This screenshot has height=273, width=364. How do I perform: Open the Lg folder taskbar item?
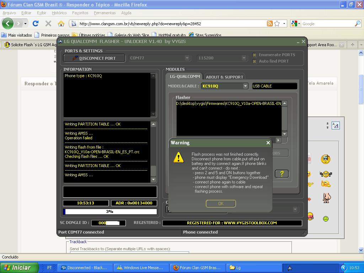(x=254, y=268)
